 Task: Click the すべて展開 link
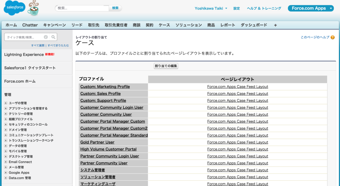click(38, 46)
